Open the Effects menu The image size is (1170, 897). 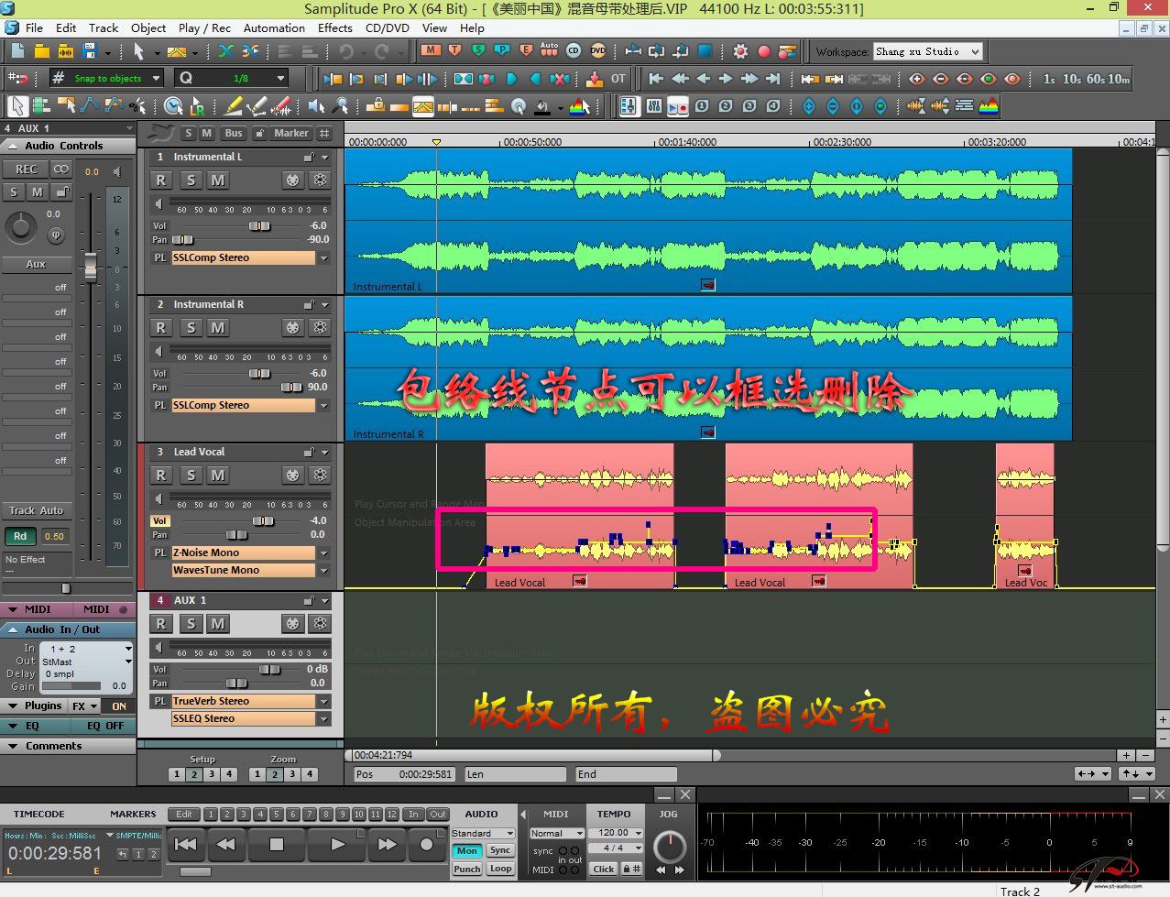(x=335, y=28)
